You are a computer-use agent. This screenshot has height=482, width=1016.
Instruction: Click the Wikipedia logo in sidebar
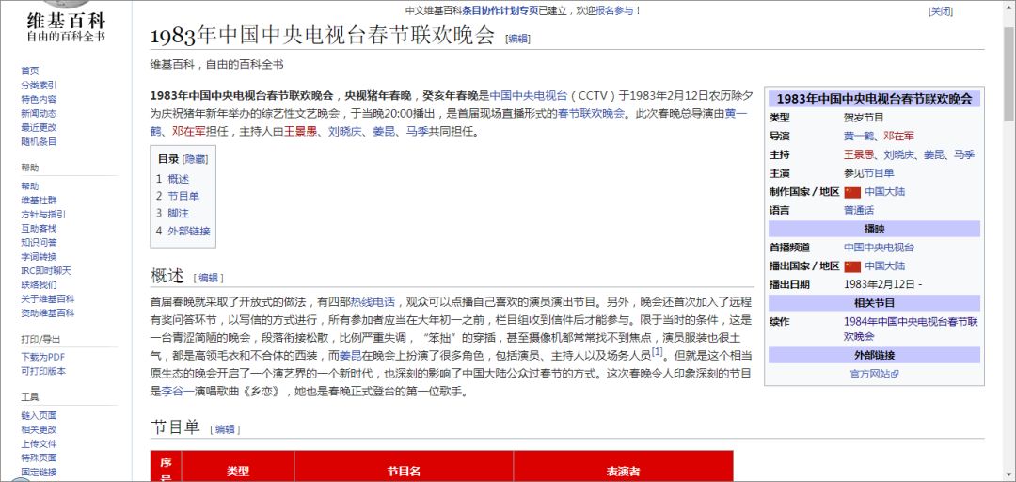[x=66, y=22]
